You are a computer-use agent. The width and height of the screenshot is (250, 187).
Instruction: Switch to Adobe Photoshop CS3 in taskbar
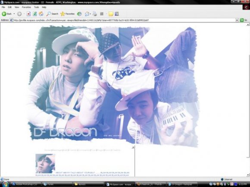[25, 184]
